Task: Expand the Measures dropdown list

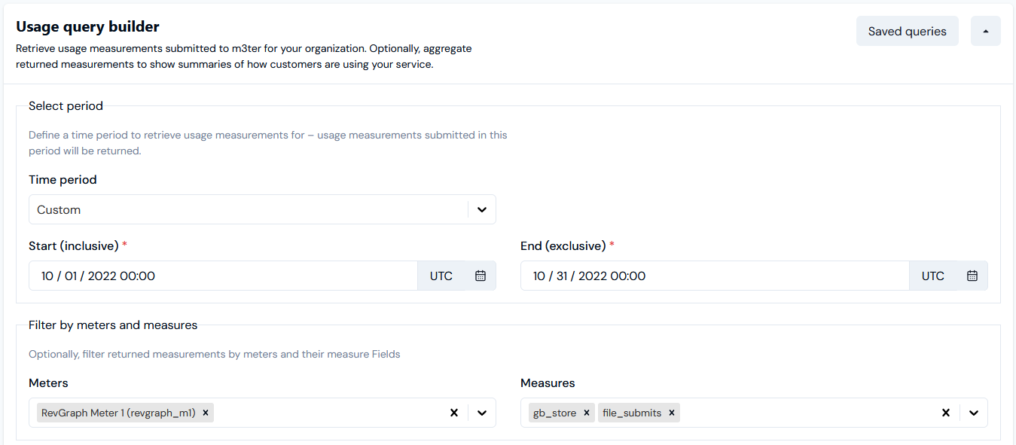Action: (974, 413)
